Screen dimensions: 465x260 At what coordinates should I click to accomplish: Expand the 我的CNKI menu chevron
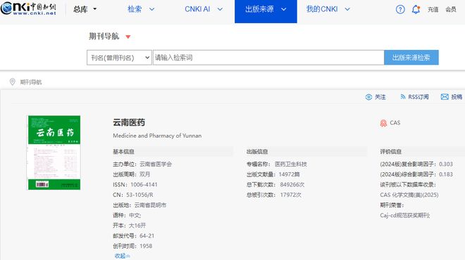click(x=347, y=9)
